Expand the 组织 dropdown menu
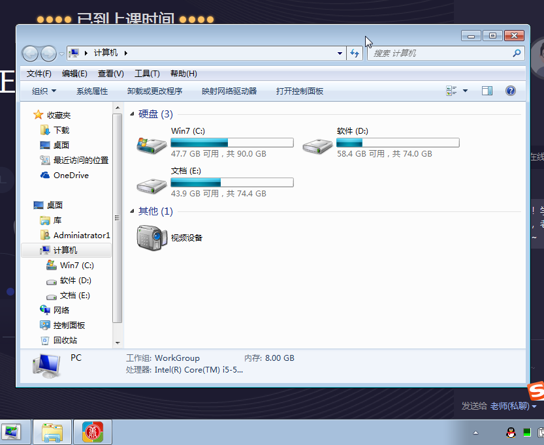This screenshot has width=544, height=445. pos(44,91)
